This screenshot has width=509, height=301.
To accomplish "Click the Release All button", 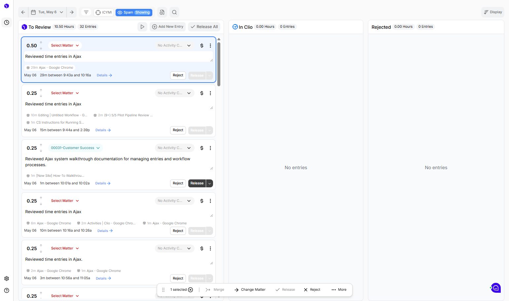I will click(204, 27).
